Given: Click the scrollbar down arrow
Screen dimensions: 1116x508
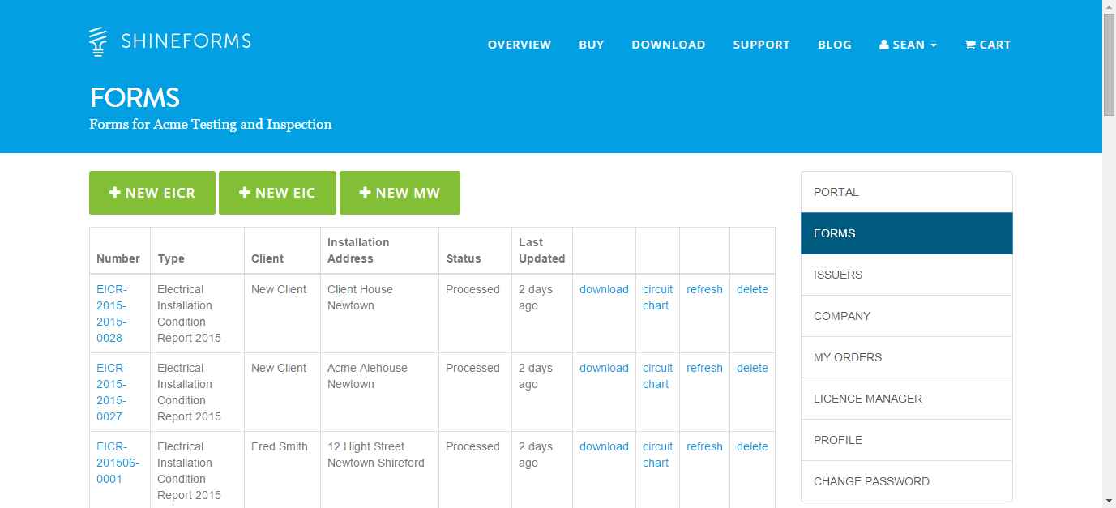Looking at the screenshot, I should 1109,501.
